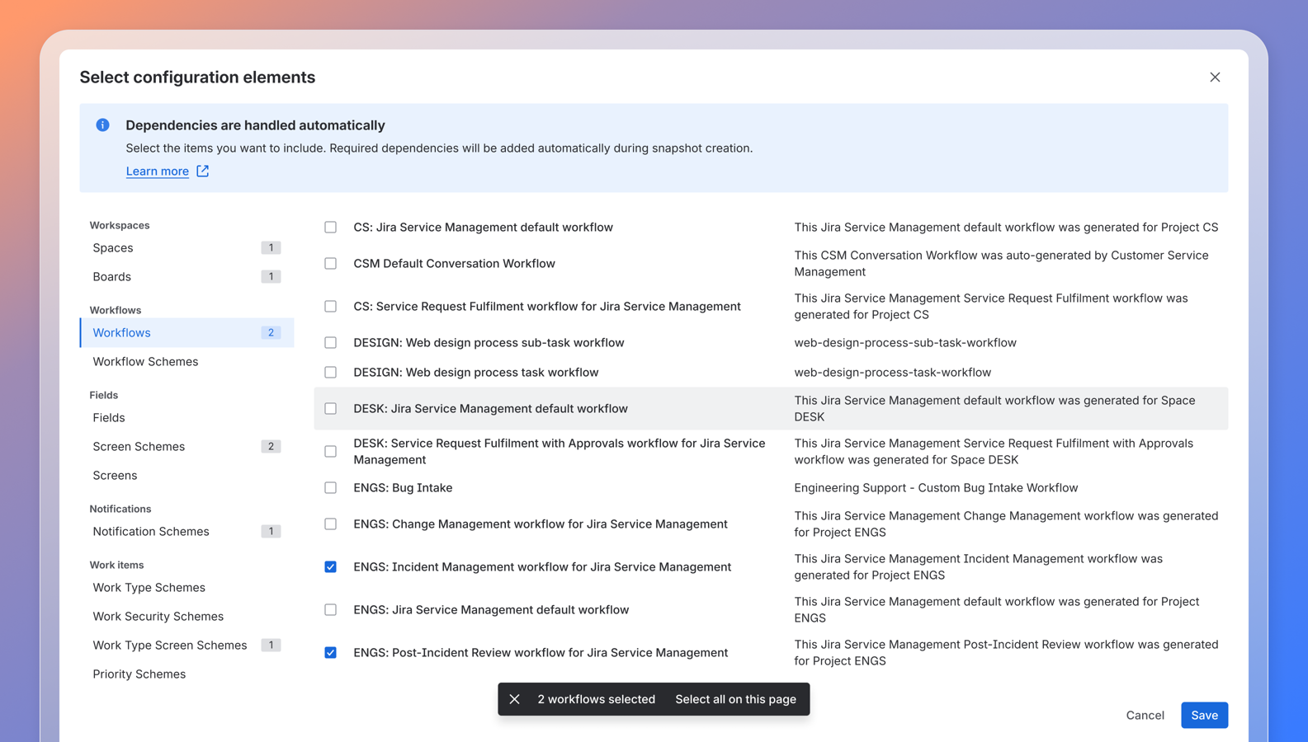
Task: Select ENGS: Change Management workflow checkbox
Action: (x=330, y=524)
